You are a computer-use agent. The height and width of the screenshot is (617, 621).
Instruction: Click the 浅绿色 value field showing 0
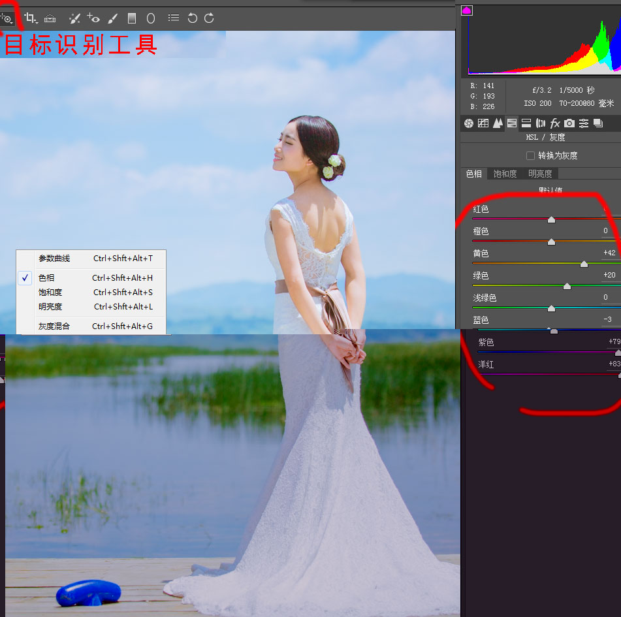[x=605, y=297]
